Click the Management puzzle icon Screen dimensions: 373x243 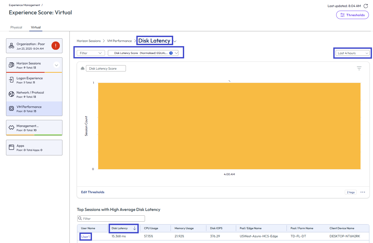pos(11,127)
